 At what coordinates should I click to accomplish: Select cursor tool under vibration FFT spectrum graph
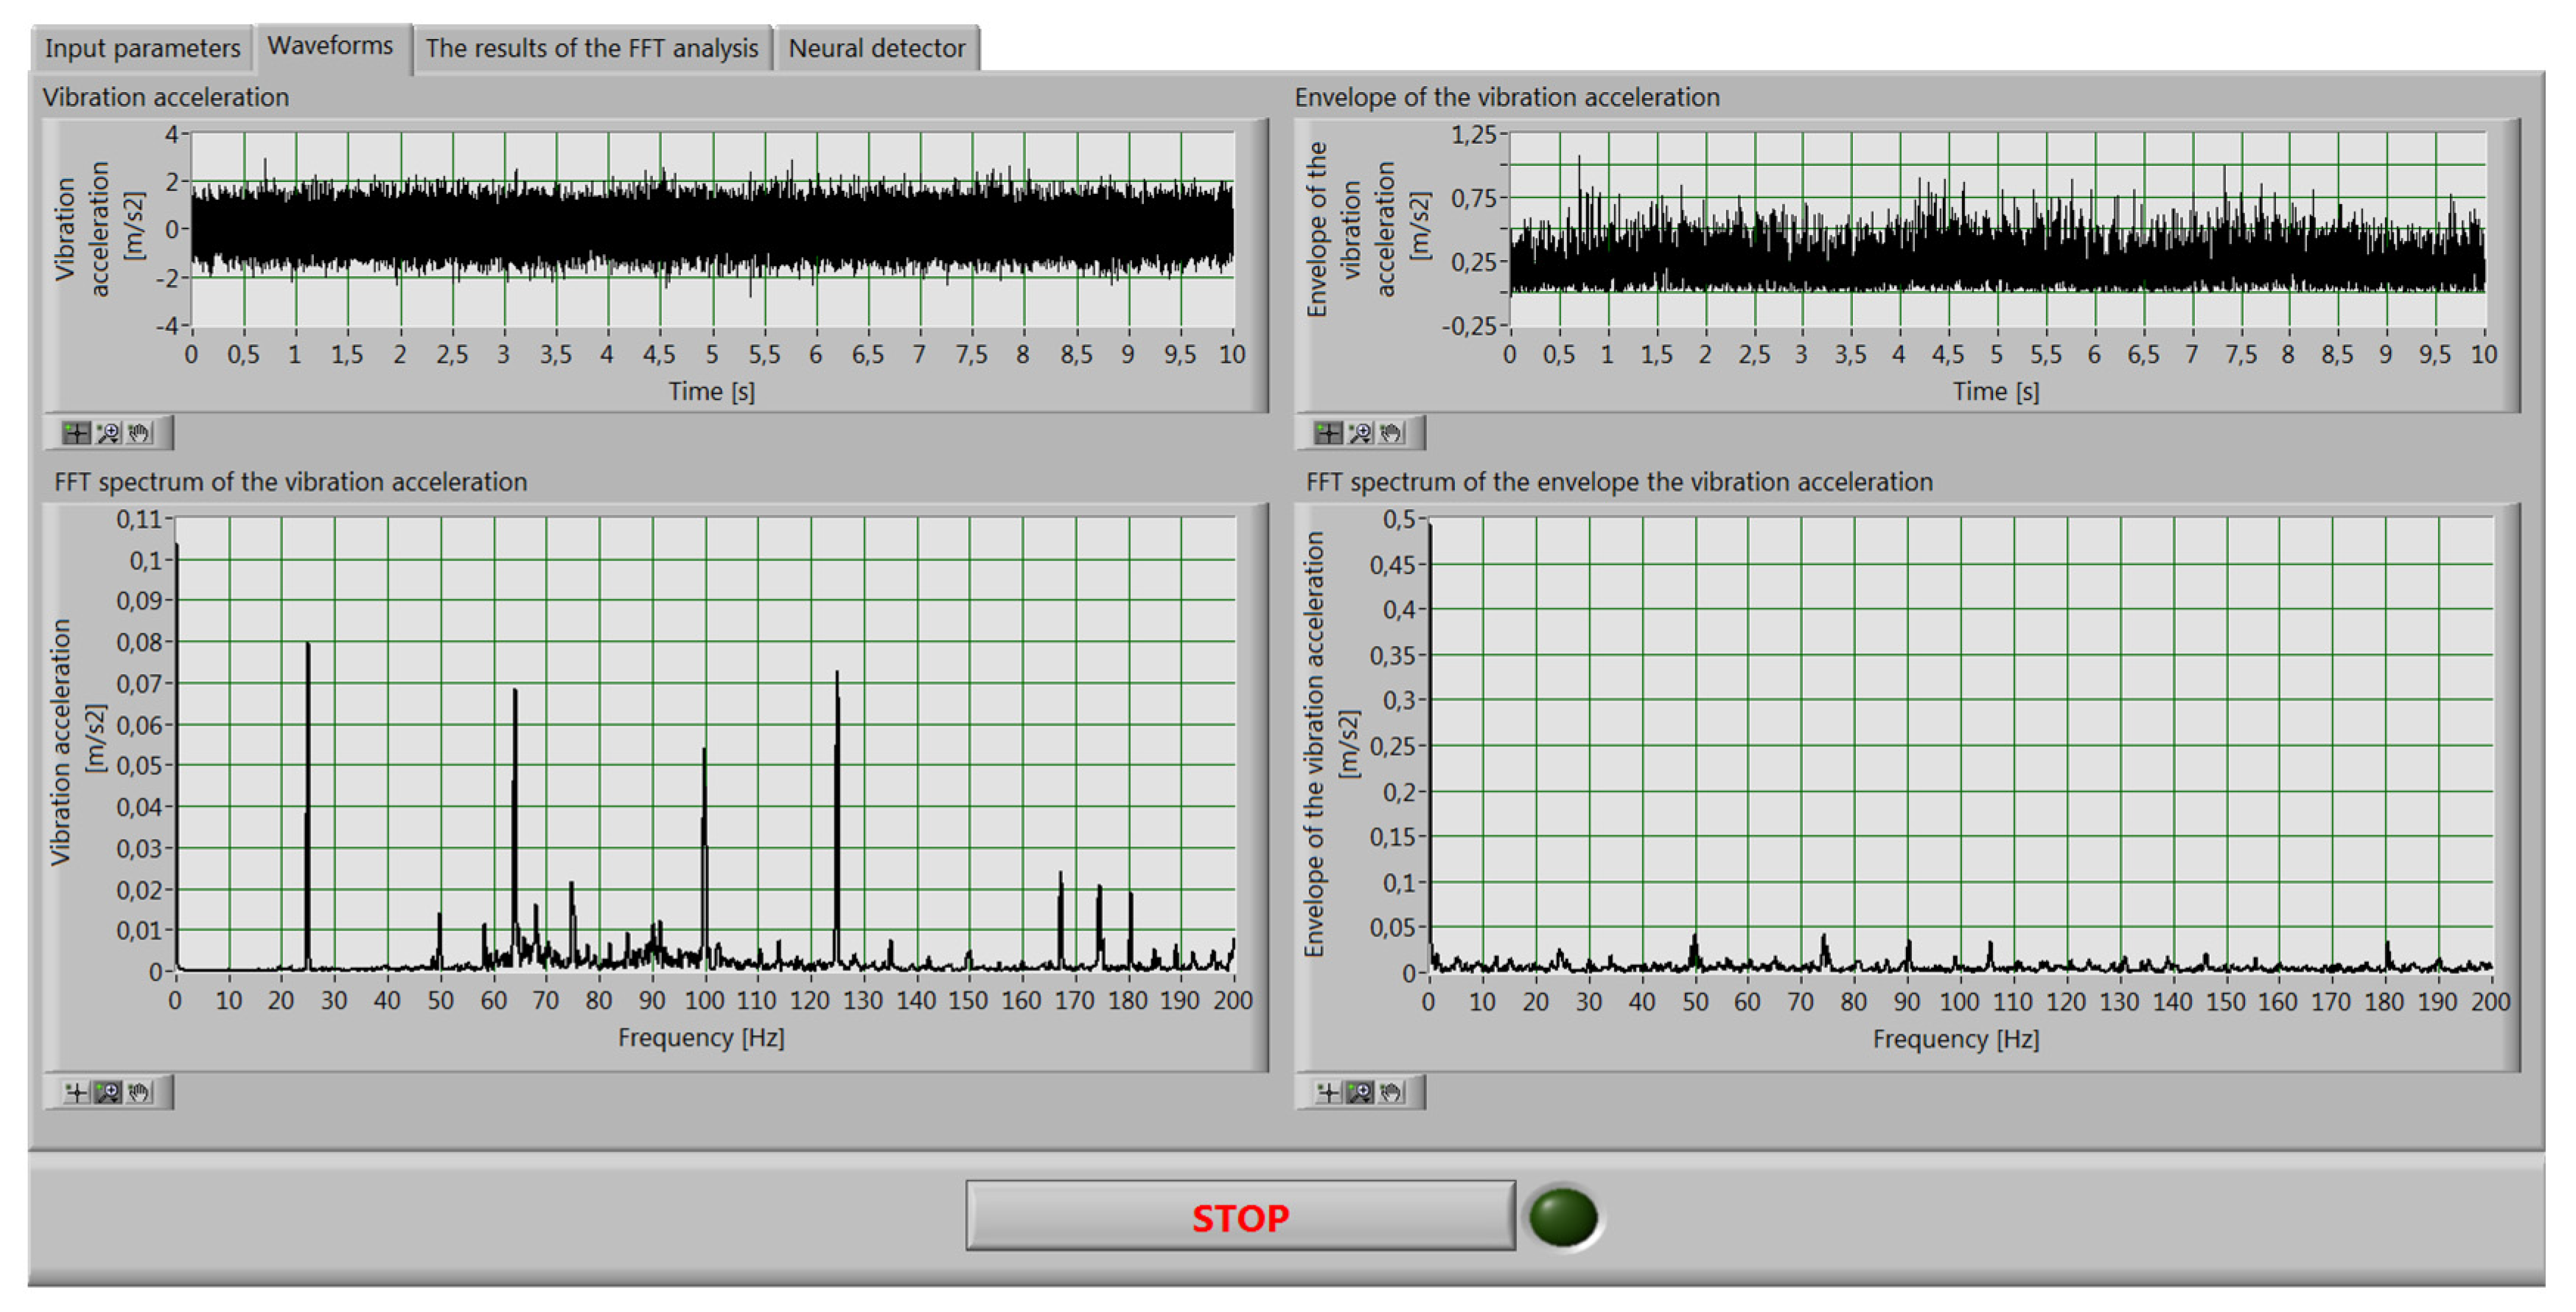76,1092
